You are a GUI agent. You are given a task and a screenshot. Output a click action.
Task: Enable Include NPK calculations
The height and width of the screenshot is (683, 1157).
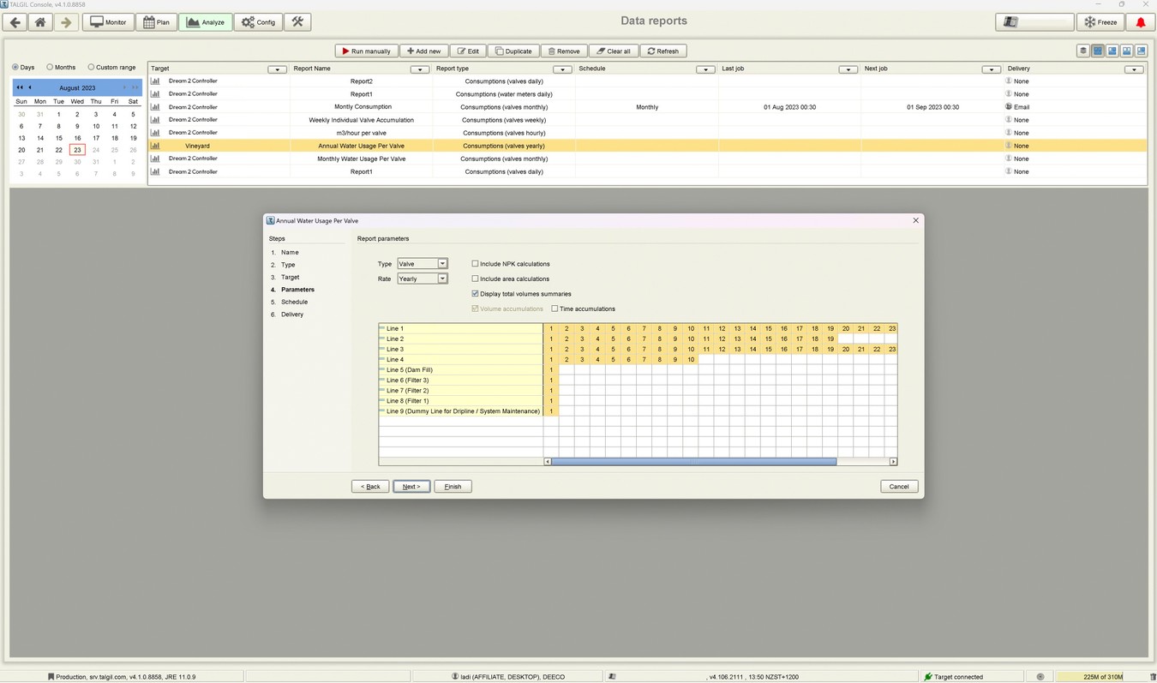476,264
